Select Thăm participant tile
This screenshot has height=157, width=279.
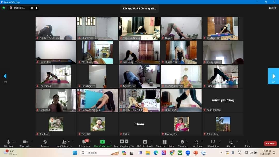[139, 124]
